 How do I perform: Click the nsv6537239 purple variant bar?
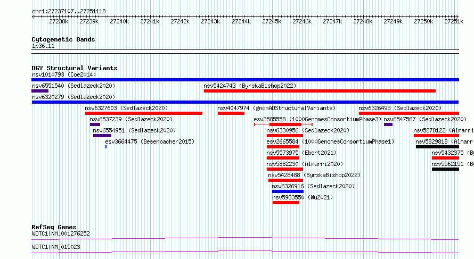tap(95, 124)
